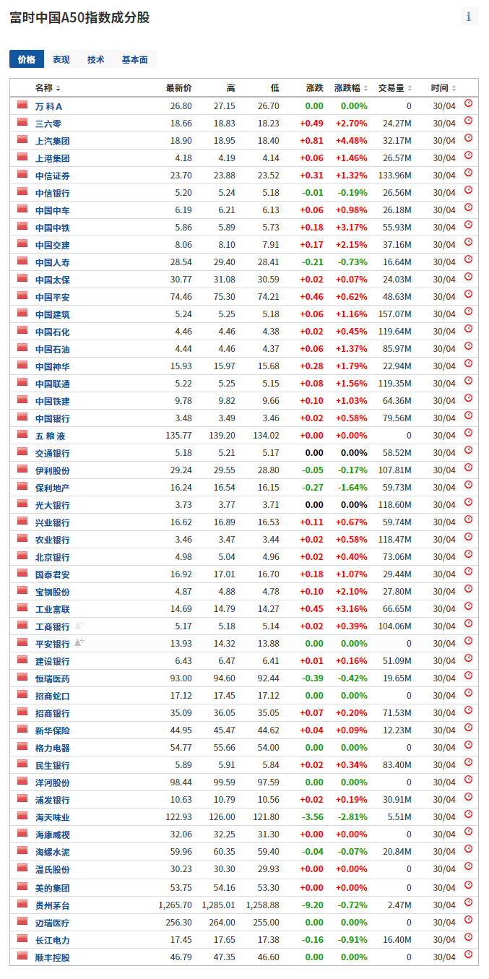489x979 pixels.
Task: Click the China flag icon in 中国交建 row
Action: coord(22,243)
